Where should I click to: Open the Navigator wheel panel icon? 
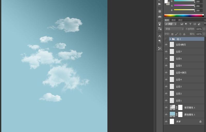click(x=160, y=11)
